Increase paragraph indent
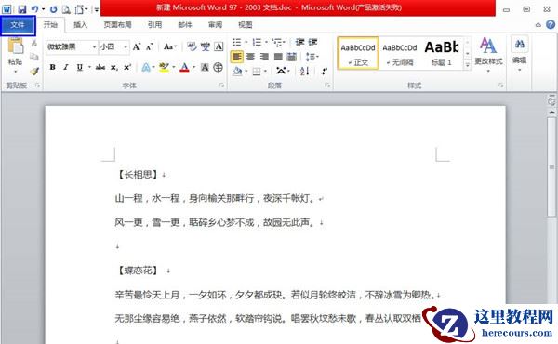This screenshot has height=344, width=558. tap(312, 43)
